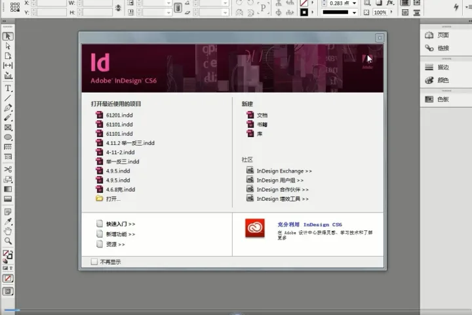Screen dimensions: 472x315
Task: Open the scale X percentage dropdown
Action: click(168, 3)
